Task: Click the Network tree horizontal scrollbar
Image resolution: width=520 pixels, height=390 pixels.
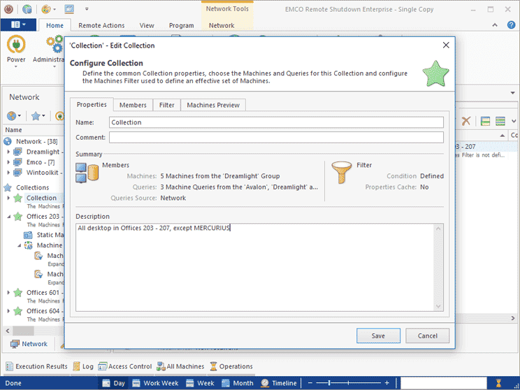Action: pos(23,331)
